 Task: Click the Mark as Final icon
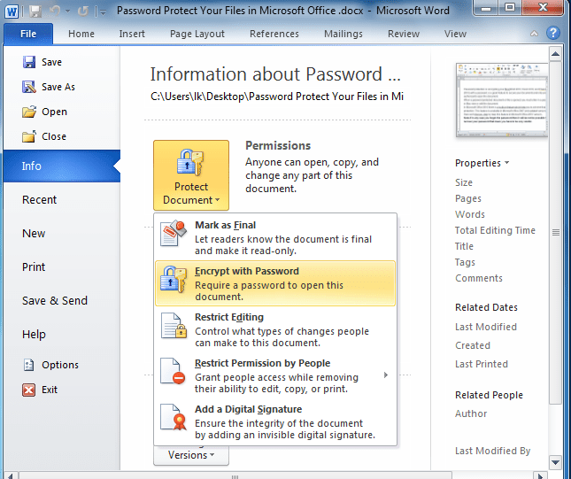pyautogui.click(x=174, y=233)
